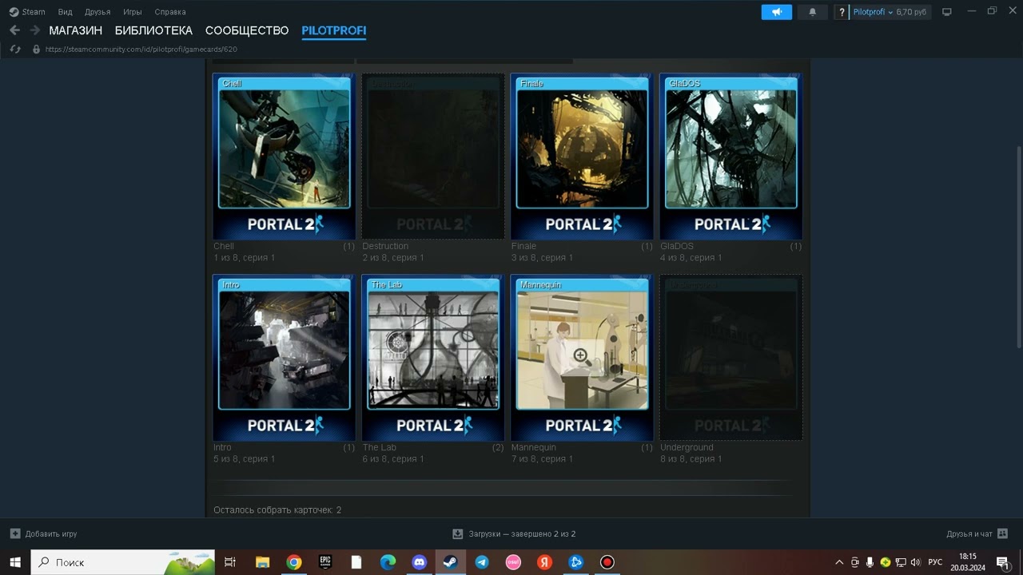Open the Windows Start menu
Image resolution: width=1023 pixels, height=575 pixels.
pos(15,562)
